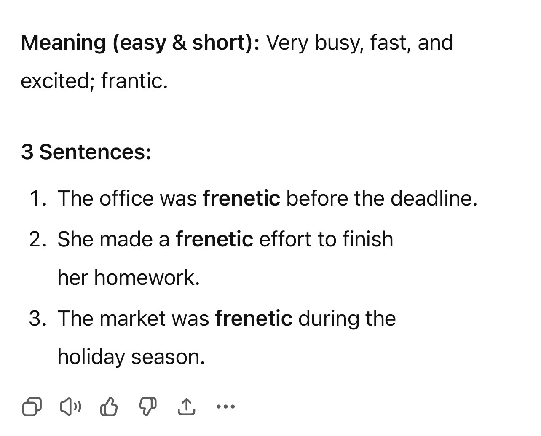Screen dimensions: 541x436
Task: Copy the response with the copy icon
Action: (x=32, y=407)
